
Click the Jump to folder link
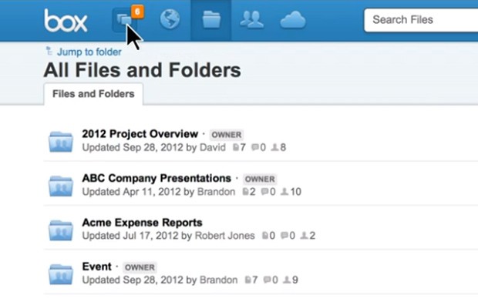tap(89, 52)
